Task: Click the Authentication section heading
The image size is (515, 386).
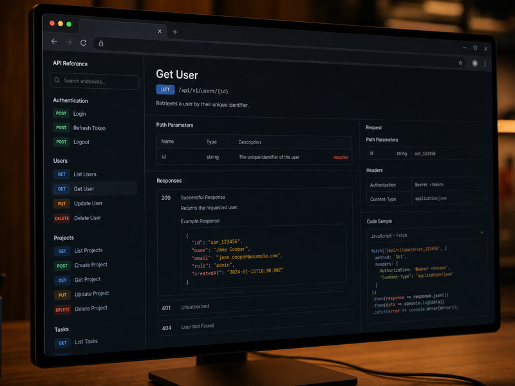Action: pyautogui.click(x=70, y=100)
